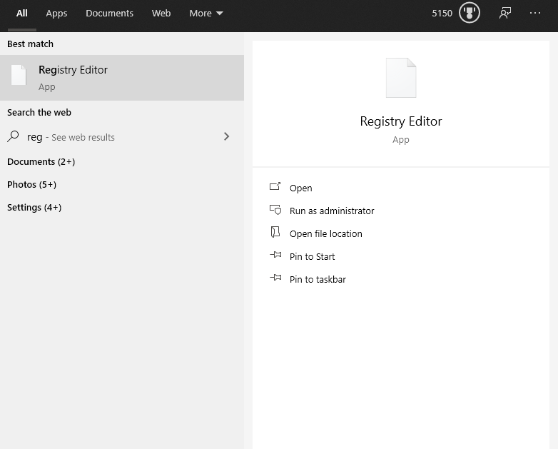558x449 pixels.
Task: Select Pin to Start
Action: tap(312, 256)
